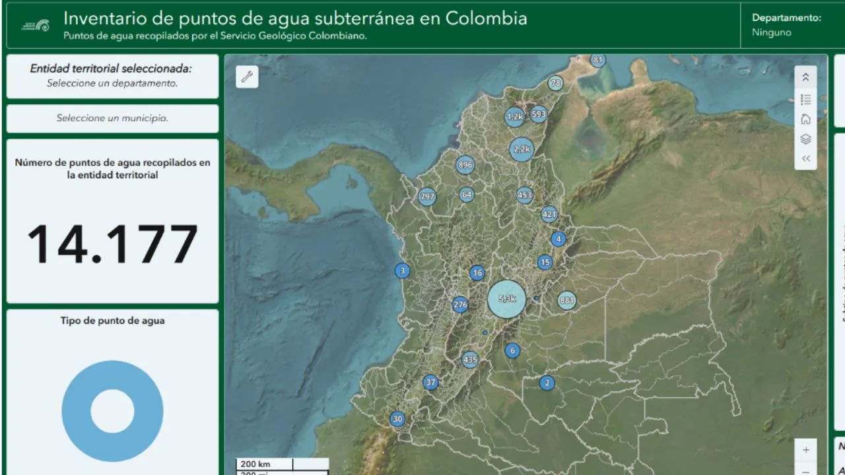This screenshot has width=845, height=475.
Task: Click the subtitle mentioning Servicio Geológico Colombiano
Action: pos(215,36)
